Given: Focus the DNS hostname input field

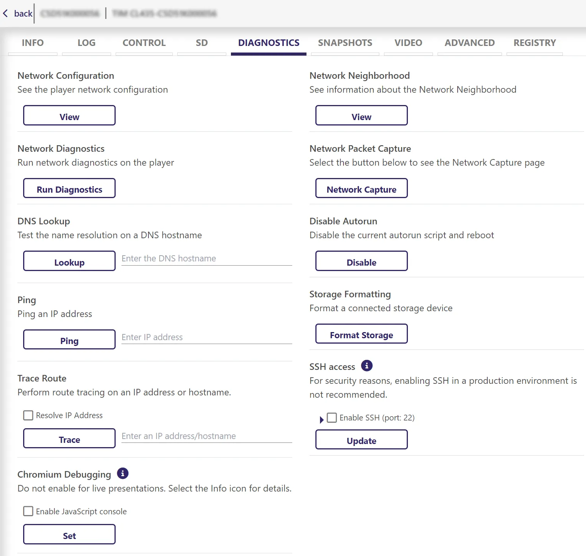Looking at the screenshot, I should tap(206, 259).
